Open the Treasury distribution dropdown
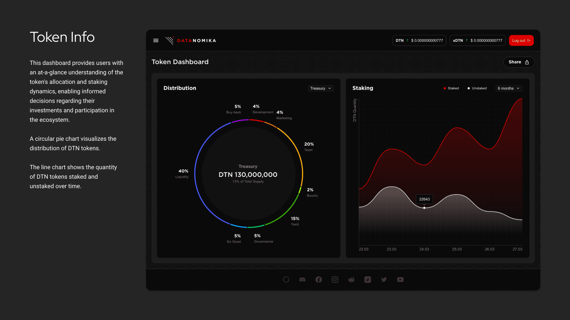This screenshot has height=320, width=570. pyautogui.click(x=321, y=88)
